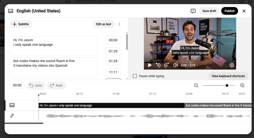Click first subtitle start time 00:00
The height and width of the screenshot is (138, 254).
click(x=113, y=40)
